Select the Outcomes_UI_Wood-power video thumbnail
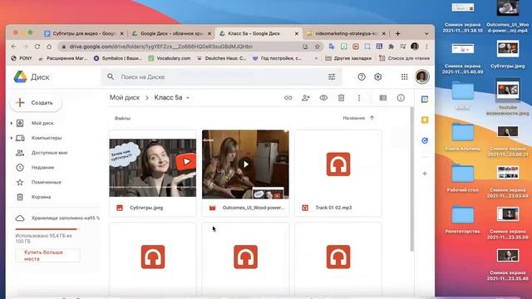532x299 pixels. [x=246, y=164]
